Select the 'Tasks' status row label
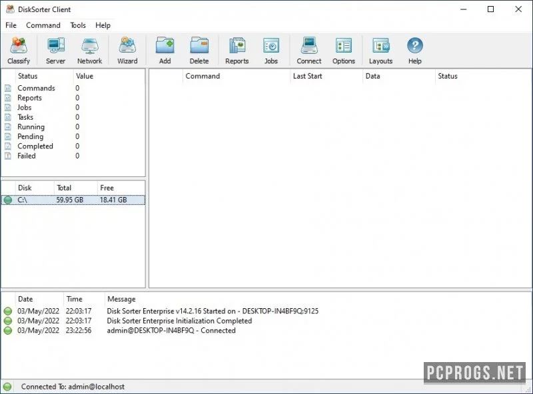The height and width of the screenshot is (394, 533). (x=25, y=117)
